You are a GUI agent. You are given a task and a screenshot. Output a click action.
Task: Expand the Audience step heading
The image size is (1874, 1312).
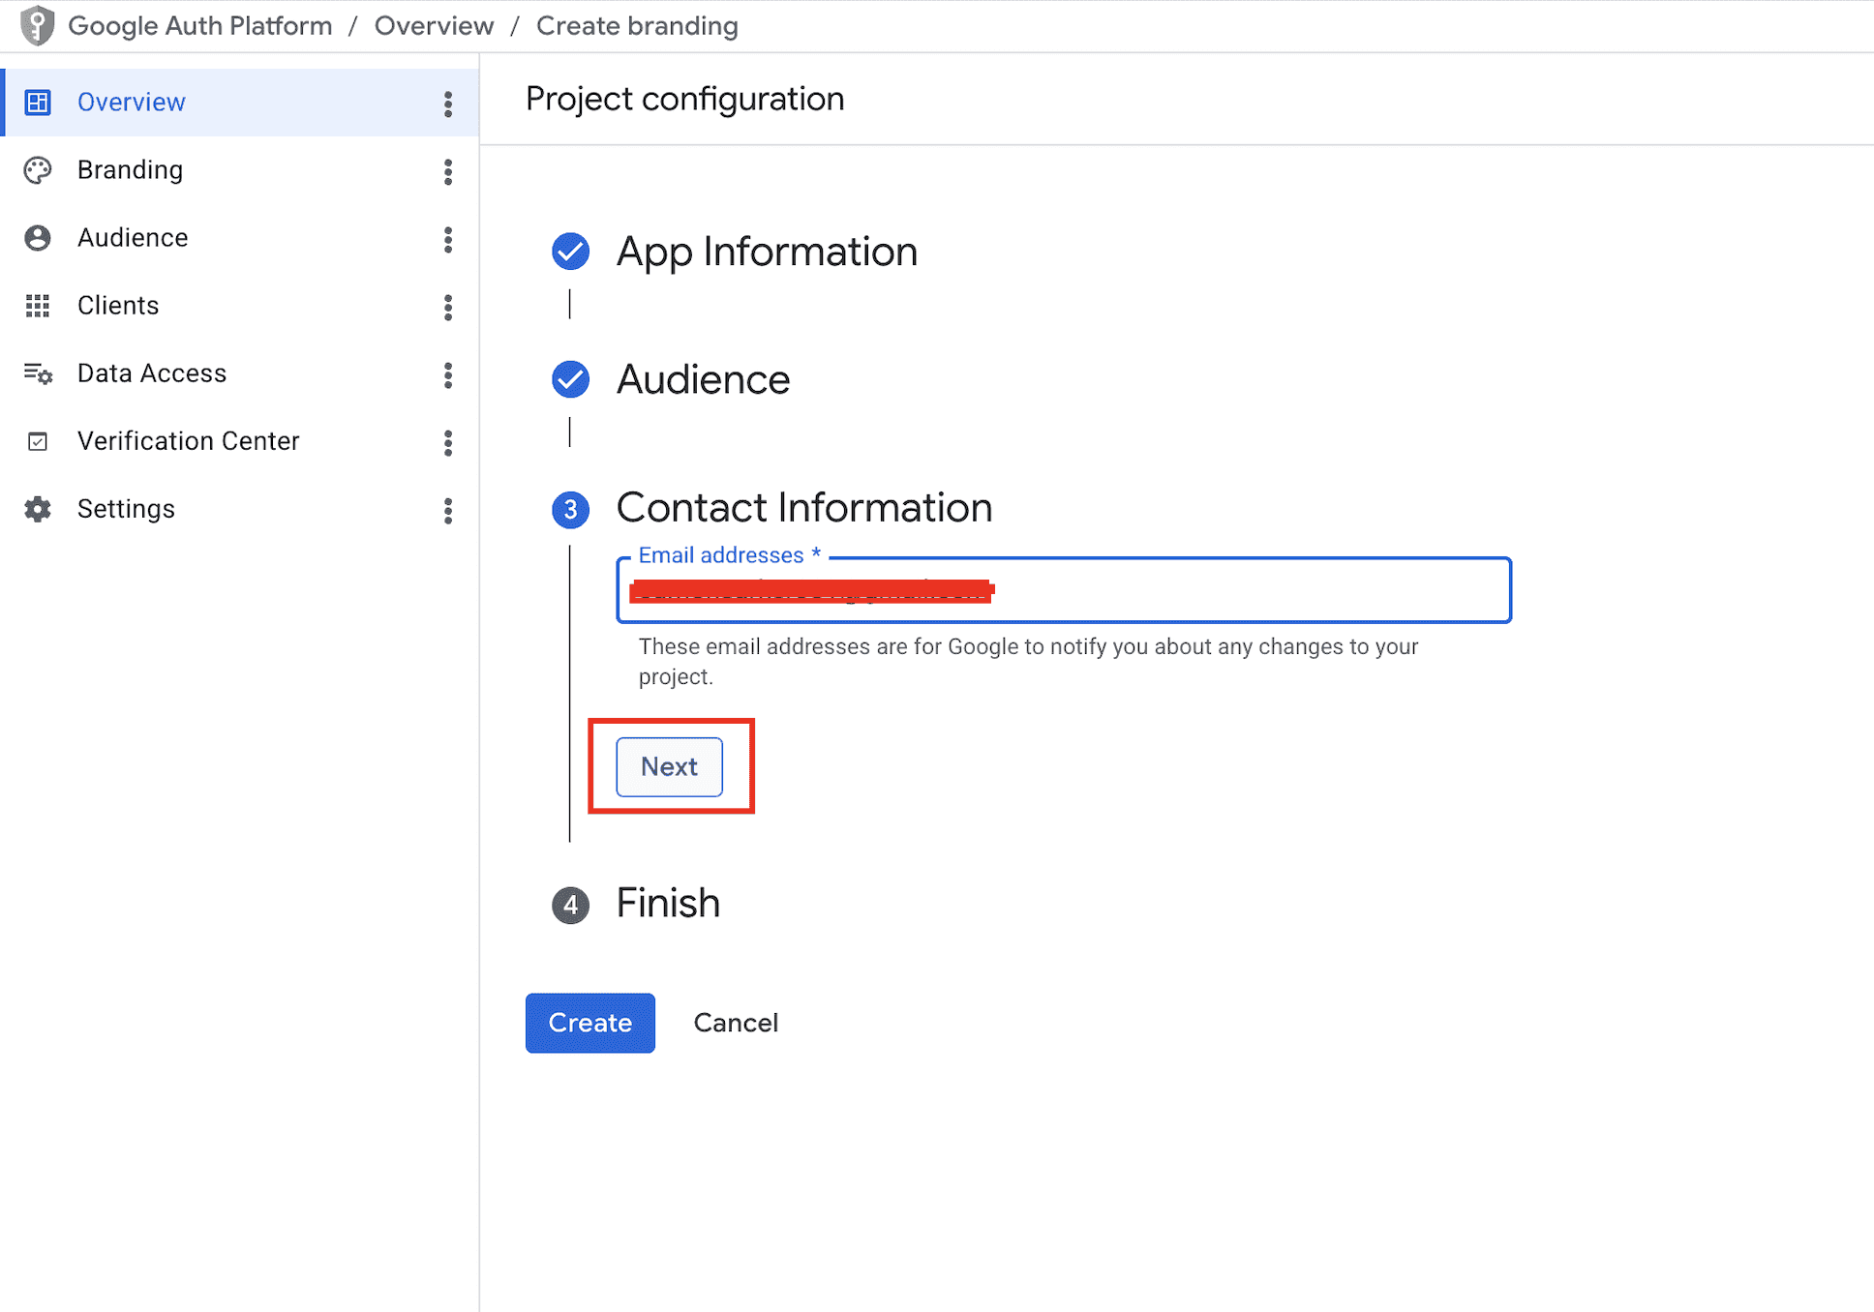tap(703, 379)
